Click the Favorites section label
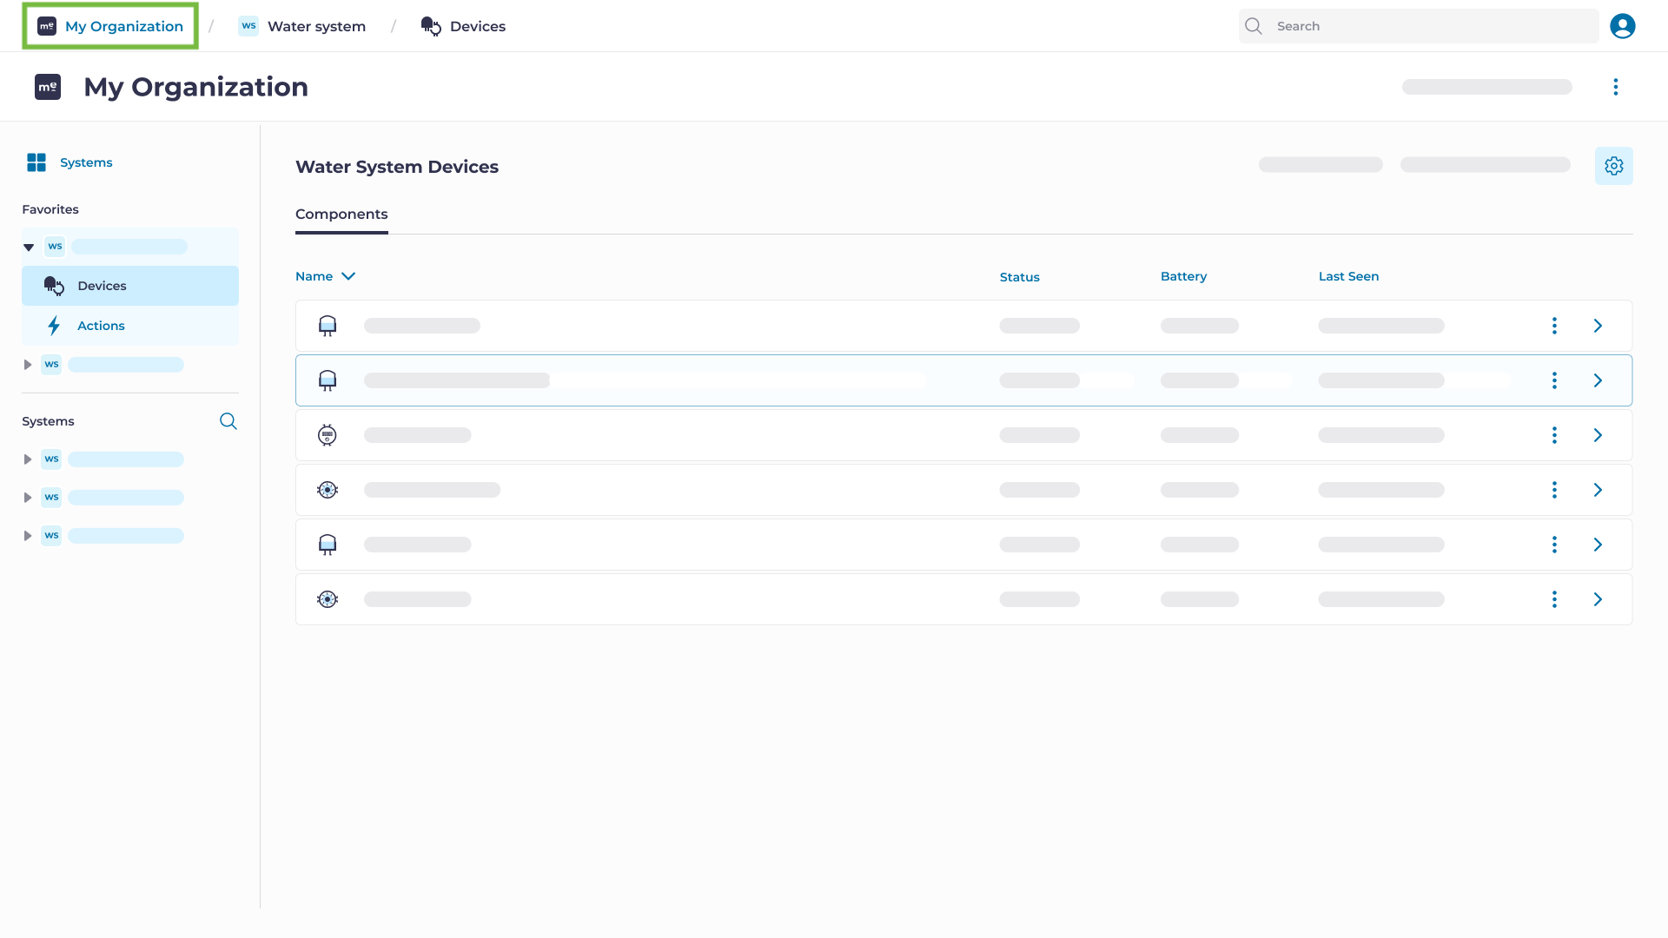Viewport: 1668px width, 938px height. 50,209
